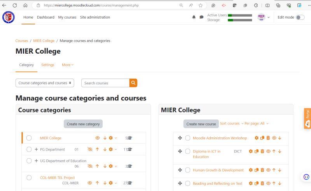
Task: Expand the More tab menu
Action: click(x=68, y=65)
